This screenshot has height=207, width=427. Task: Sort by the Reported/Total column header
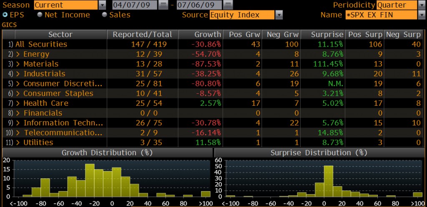tap(143, 35)
